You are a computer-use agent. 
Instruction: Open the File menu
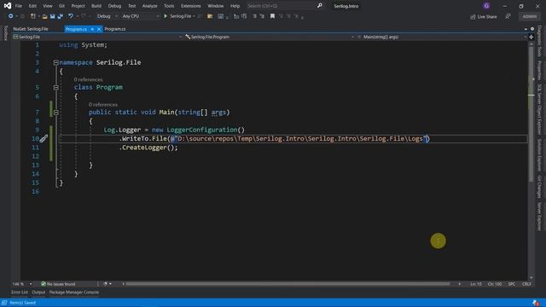pyautogui.click(x=19, y=6)
